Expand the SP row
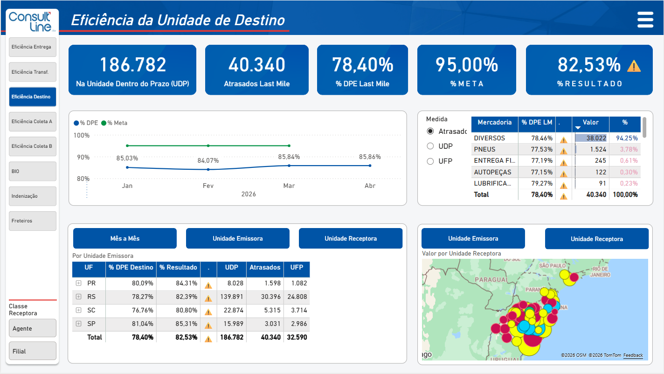 coord(78,324)
